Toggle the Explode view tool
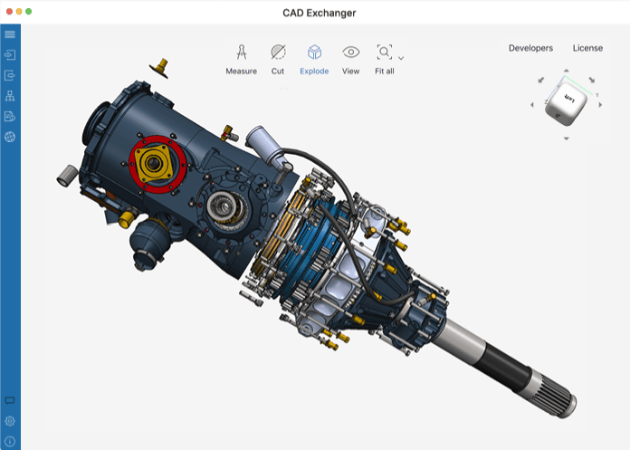This screenshot has height=450, width=630. [x=314, y=60]
